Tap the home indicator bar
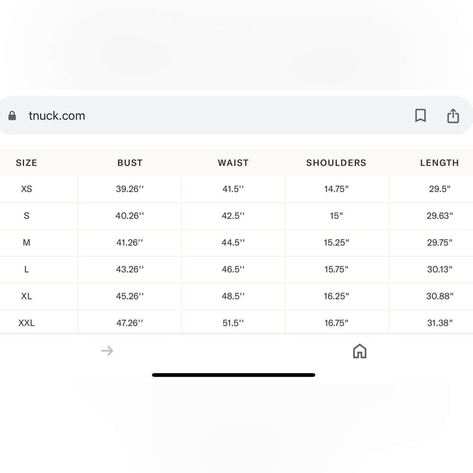This screenshot has width=473, height=473. tap(234, 375)
